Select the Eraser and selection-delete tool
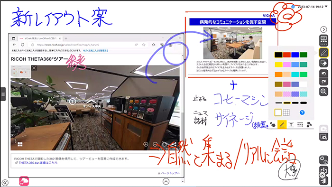This screenshot has height=187, width=332. (323, 63)
